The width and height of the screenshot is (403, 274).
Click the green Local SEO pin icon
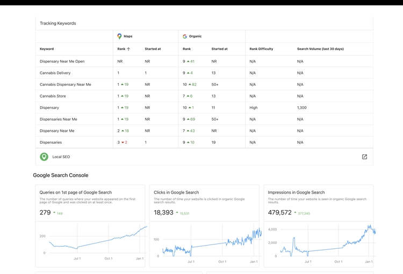[44, 157]
